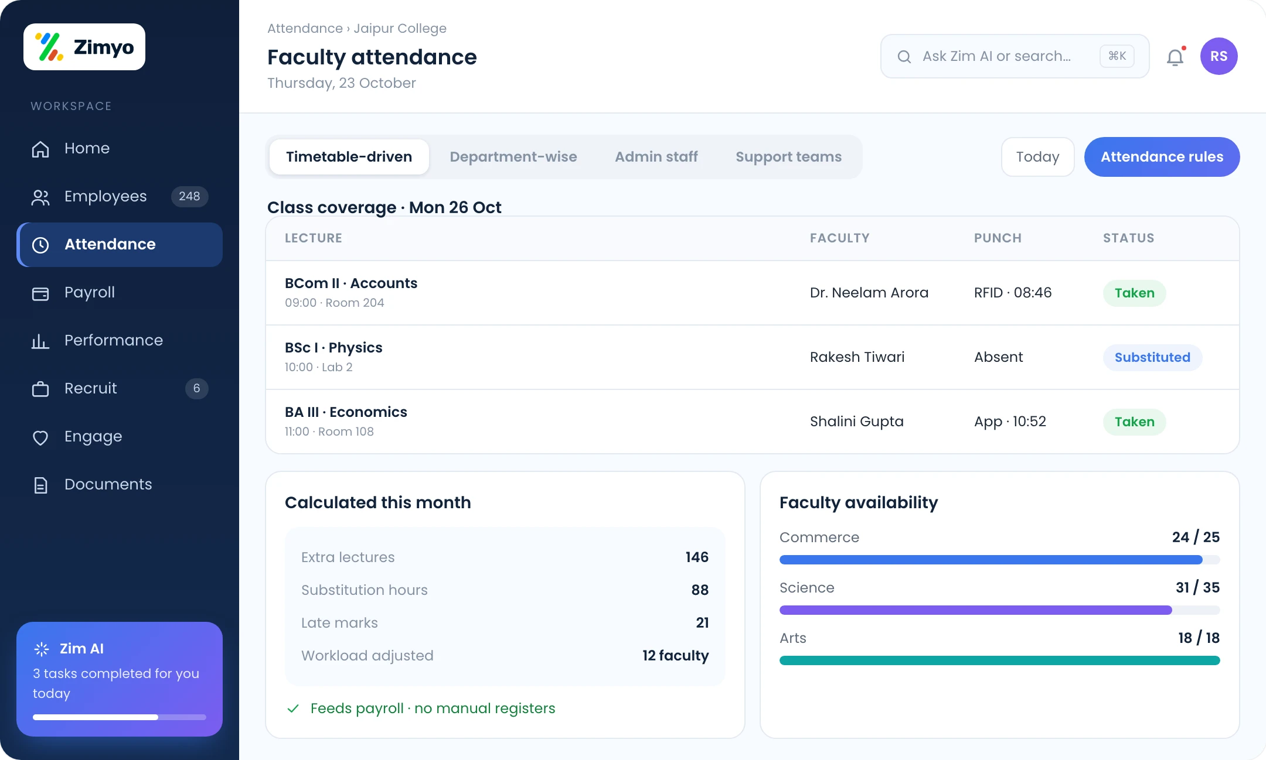Select the BSc I · Physics lecture

tap(753, 357)
